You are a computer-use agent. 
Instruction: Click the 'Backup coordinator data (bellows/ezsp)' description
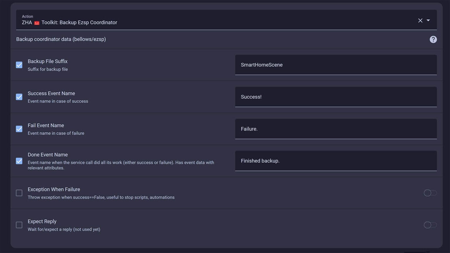61,39
